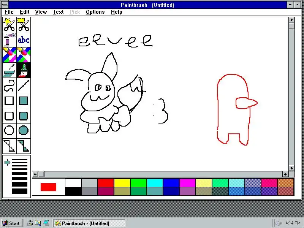Select the Scissors free-form cutout tool
Screen dimensions: 304x228
(9, 25)
